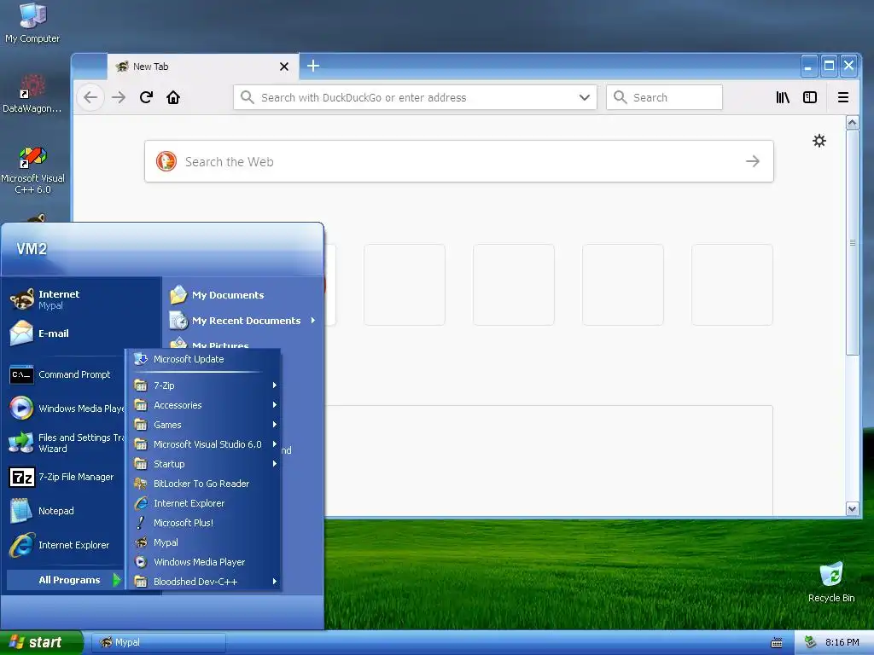Open the Library bookshelf icon in toolbar

(783, 97)
